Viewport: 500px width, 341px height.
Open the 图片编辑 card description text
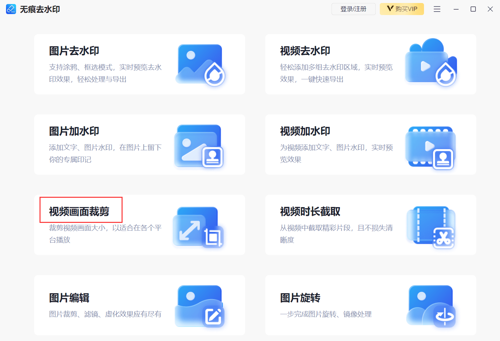(105, 314)
